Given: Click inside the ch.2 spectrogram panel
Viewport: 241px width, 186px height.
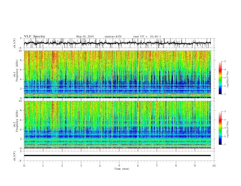Looking at the screenshot, I should [x=117, y=125].
